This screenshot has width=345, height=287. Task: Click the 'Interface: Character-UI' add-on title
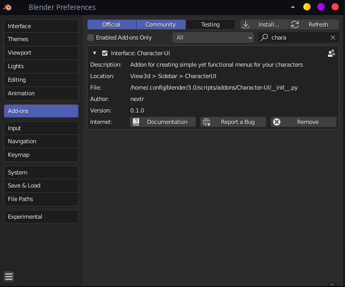[140, 53]
